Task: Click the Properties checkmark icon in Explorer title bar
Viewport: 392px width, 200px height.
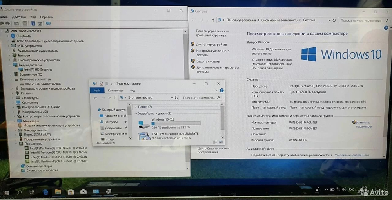Action: click(101, 84)
